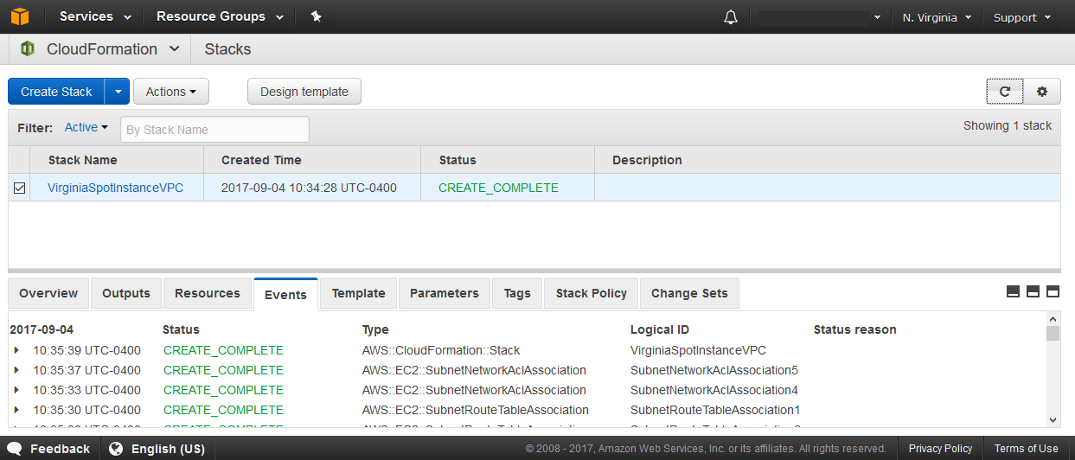Click the Feedback speech bubble icon
This screenshot has width=1075, height=460.
15,449
